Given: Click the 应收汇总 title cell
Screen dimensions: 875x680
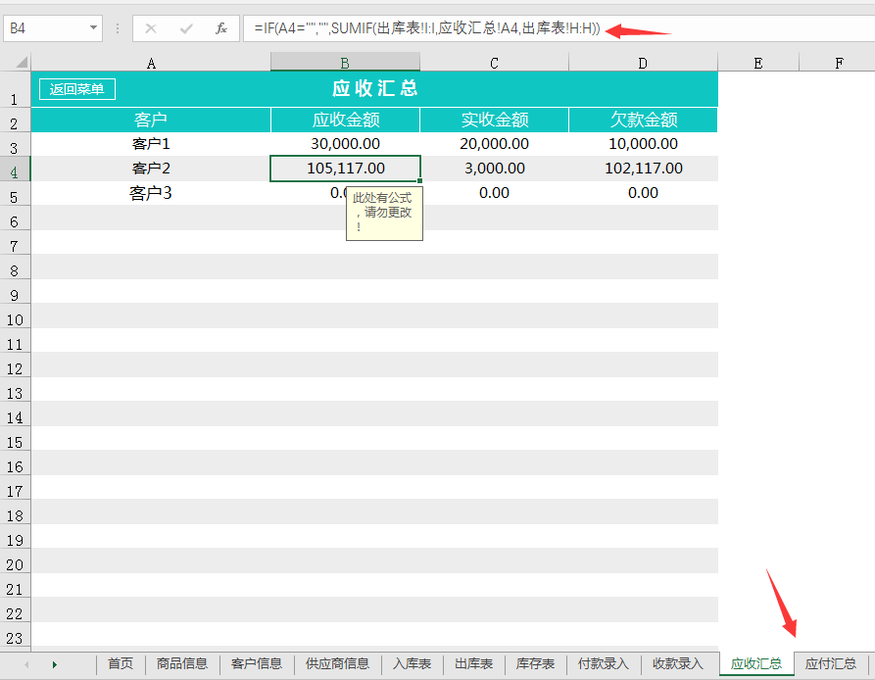Looking at the screenshot, I should click(x=374, y=89).
